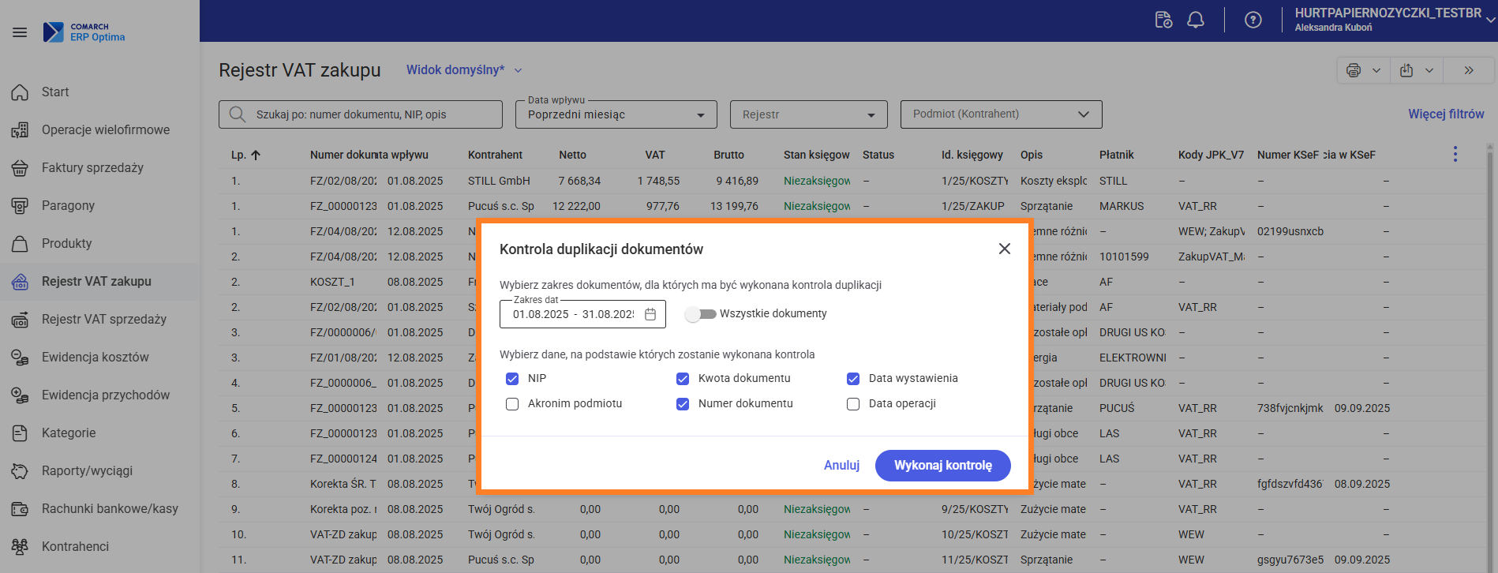Screen dimensions: 1498x573
Task: Click Anuluj to cancel dialog
Action: (841, 466)
